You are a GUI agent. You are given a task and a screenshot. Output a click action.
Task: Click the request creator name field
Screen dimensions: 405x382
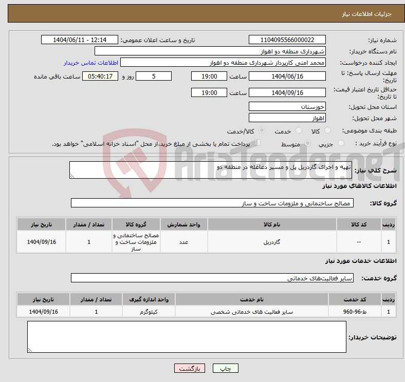223,63
